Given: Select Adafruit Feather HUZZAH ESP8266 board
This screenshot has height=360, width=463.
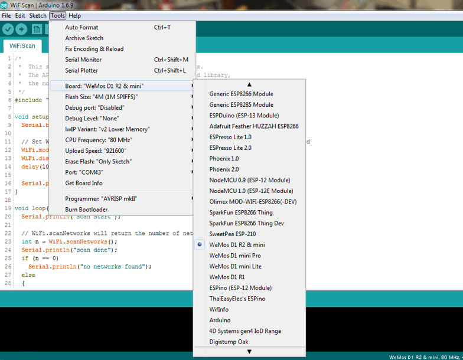Looking at the screenshot, I should point(249,126).
